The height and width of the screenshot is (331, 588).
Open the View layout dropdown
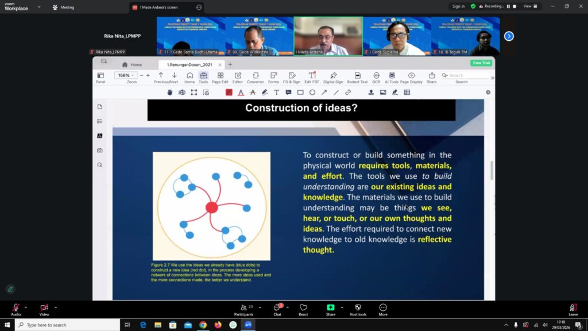(x=531, y=6)
